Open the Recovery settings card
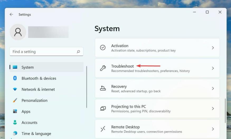 point(157,88)
